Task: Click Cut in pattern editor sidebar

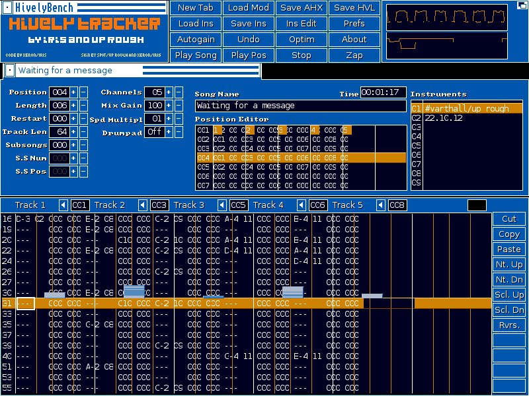Action: 509,219
